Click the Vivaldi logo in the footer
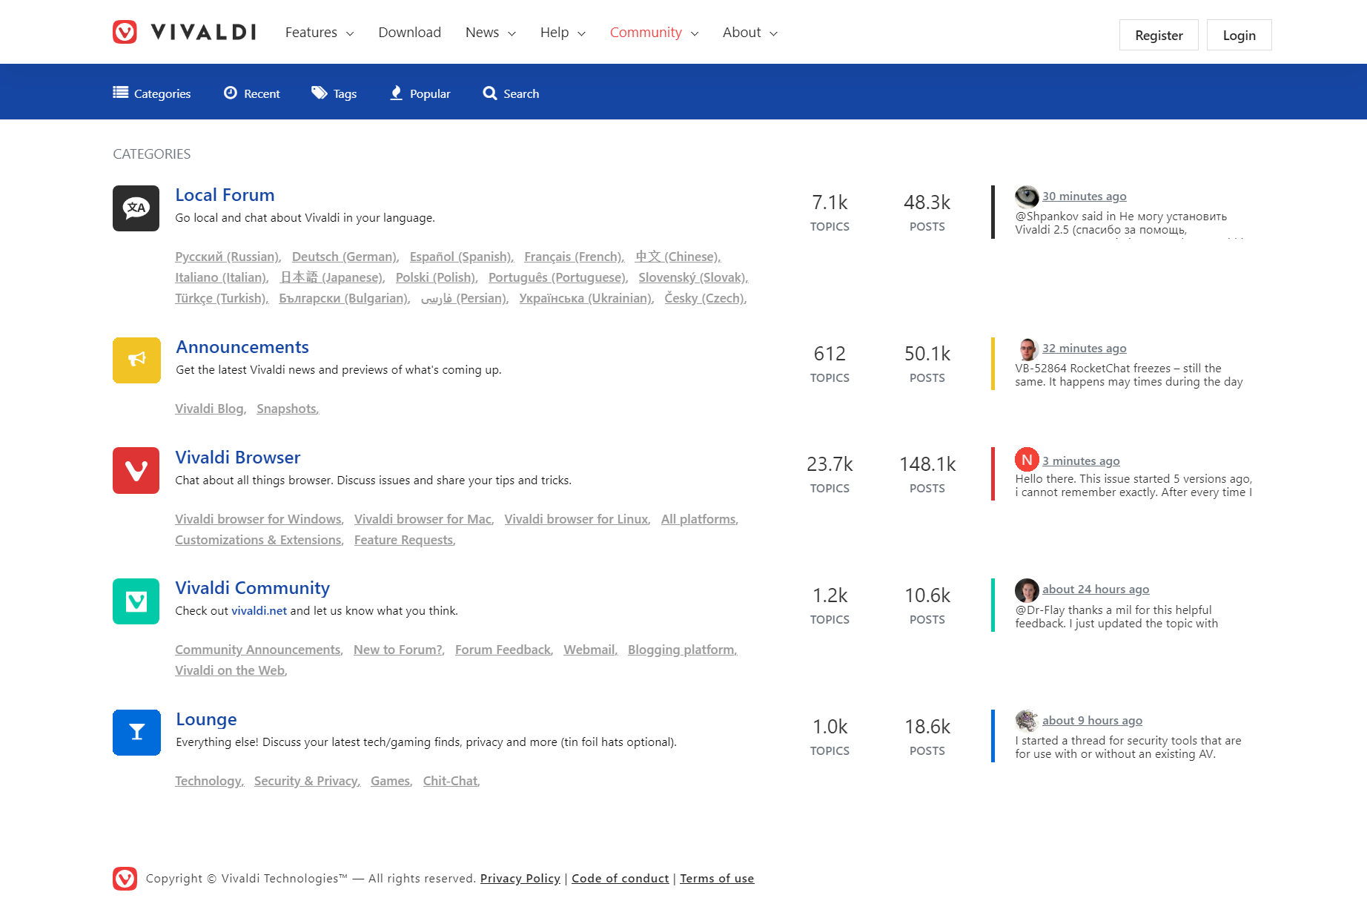Screen dimensions: 1367x898 point(125,878)
